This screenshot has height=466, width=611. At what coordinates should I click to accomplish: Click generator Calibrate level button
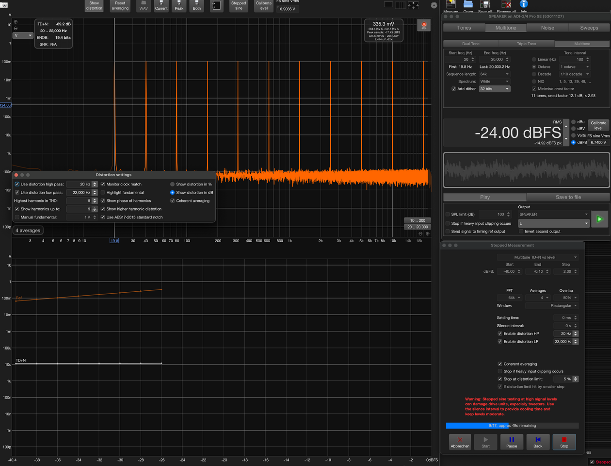pyautogui.click(x=598, y=125)
